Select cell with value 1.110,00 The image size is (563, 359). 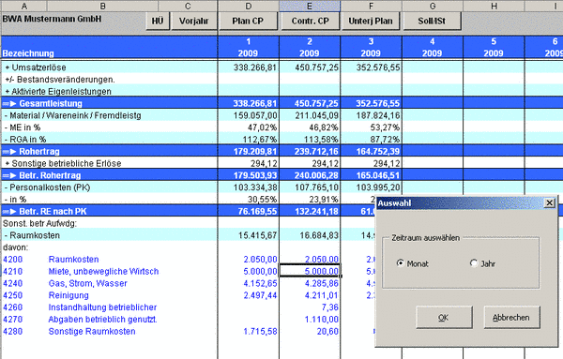tap(310, 320)
